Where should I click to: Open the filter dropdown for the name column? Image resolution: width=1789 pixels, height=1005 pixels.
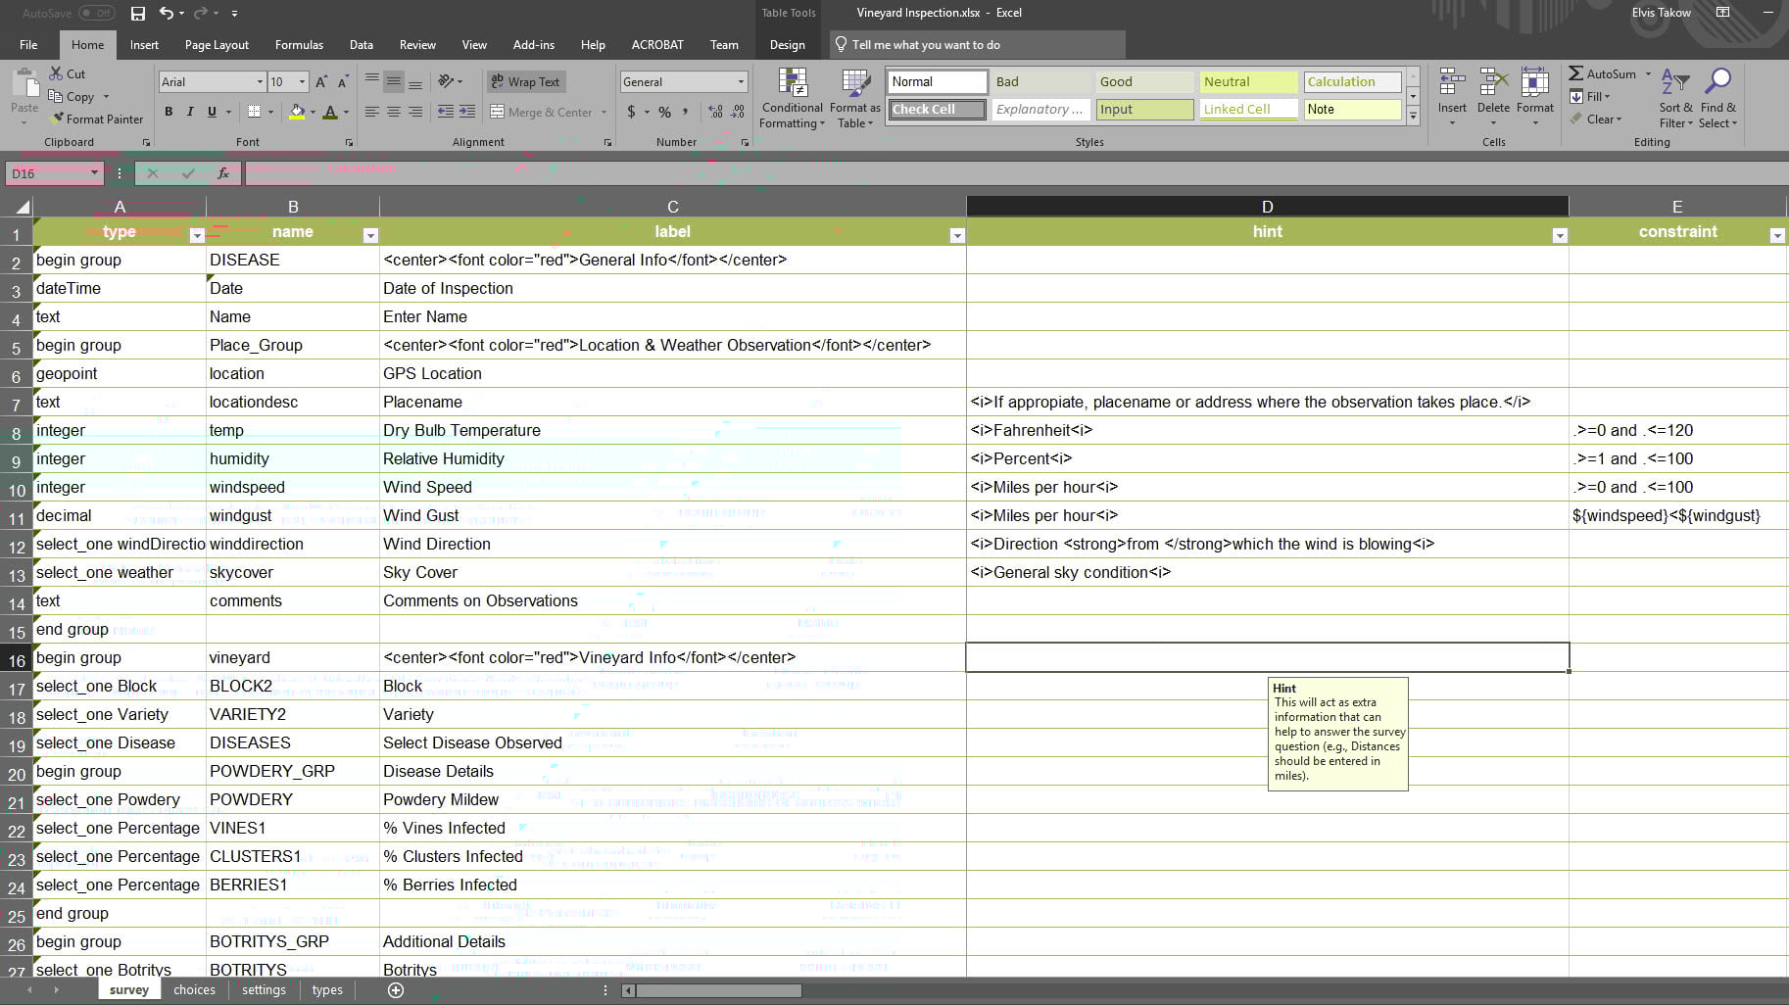370,235
